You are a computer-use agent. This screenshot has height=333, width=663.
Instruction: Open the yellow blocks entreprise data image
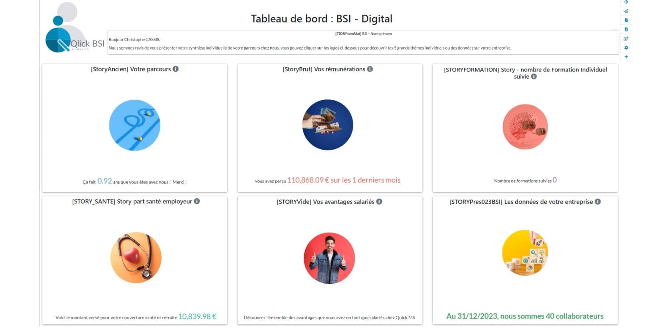point(525,253)
